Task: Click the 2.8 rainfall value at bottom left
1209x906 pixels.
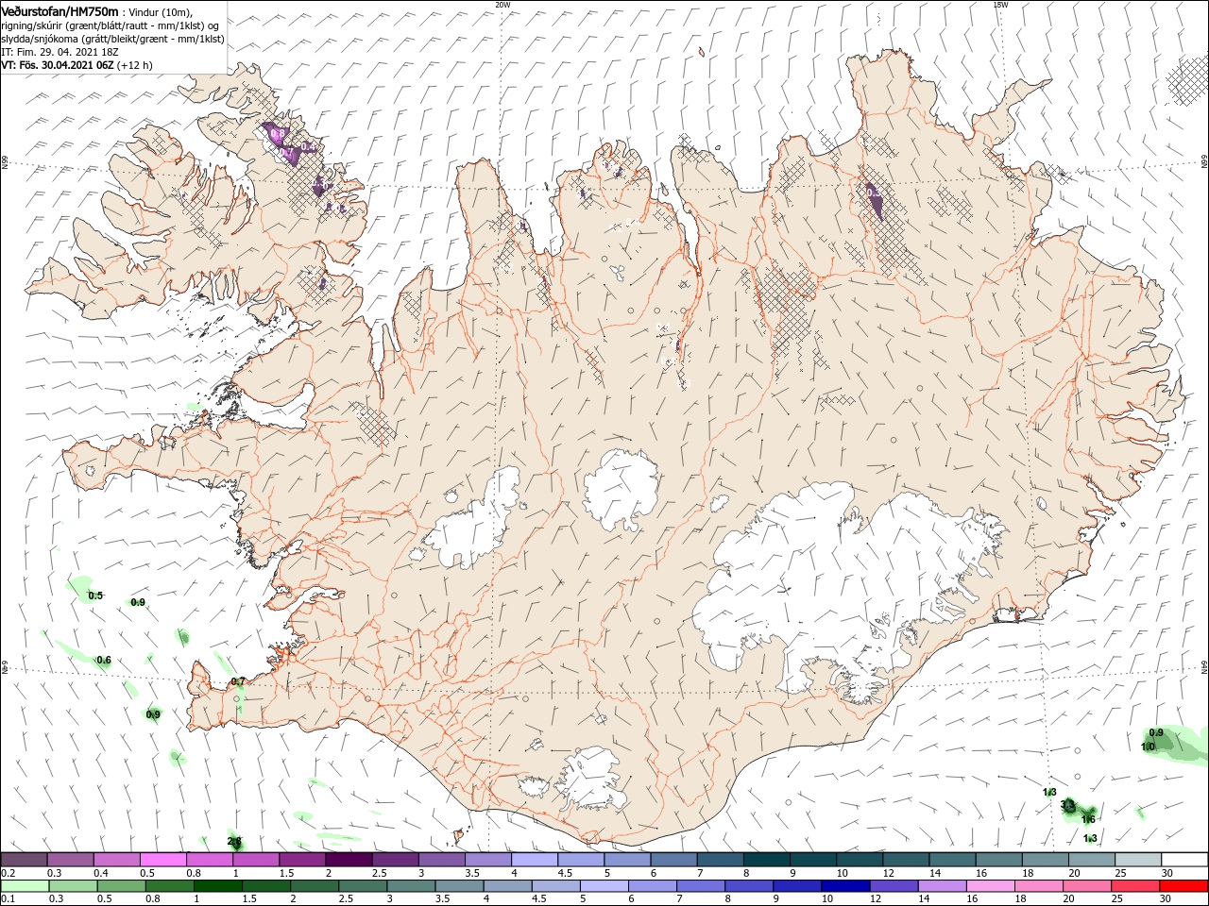Action: click(x=234, y=841)
